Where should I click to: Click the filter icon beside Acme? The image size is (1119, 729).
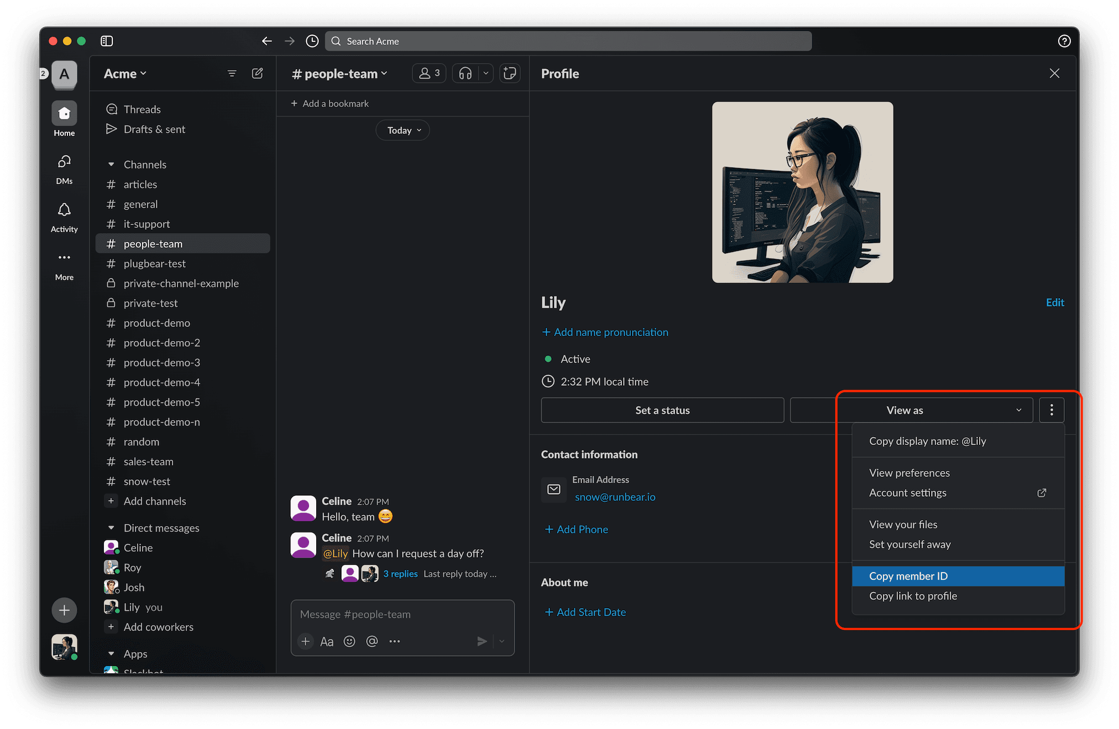(232, 74)
